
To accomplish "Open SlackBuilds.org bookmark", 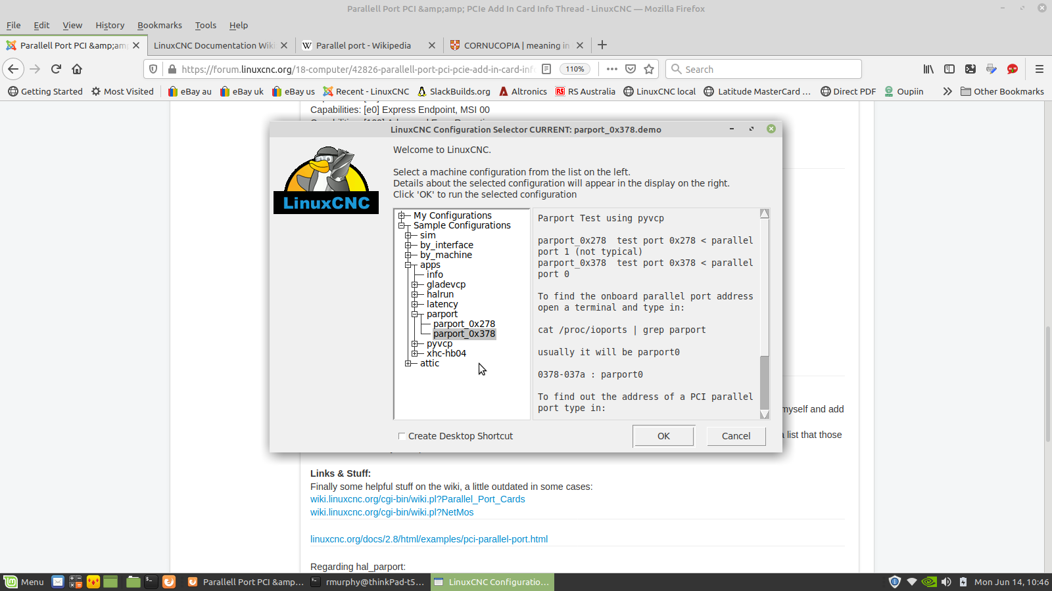I will click(454, 91).
